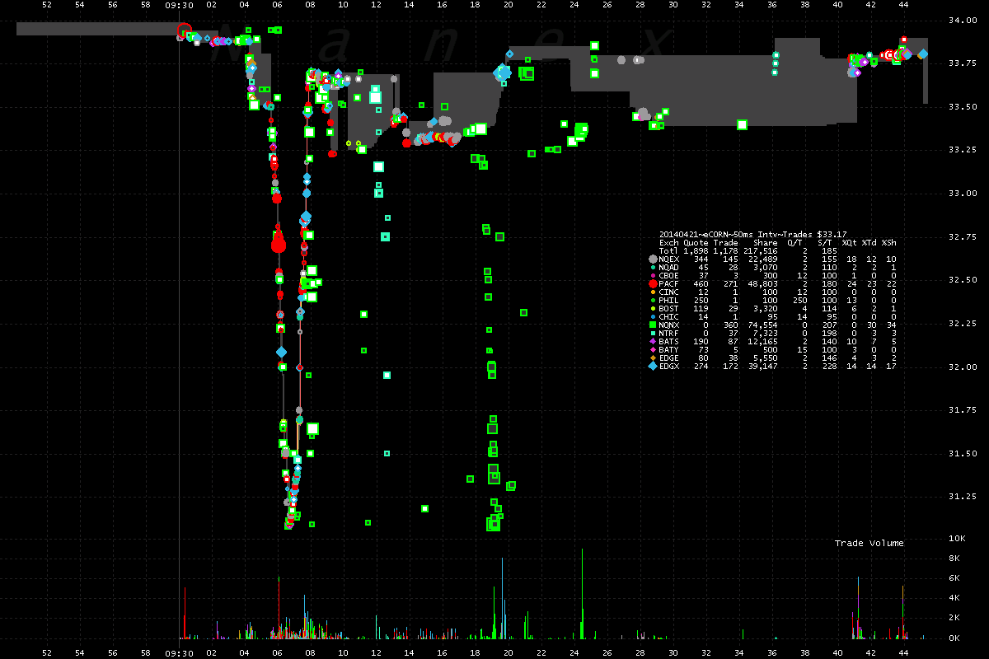Viewport: 989px width, 659px height.
Task: Click the 09:30 label on bottom time axis
Action: tap(179, 652)
